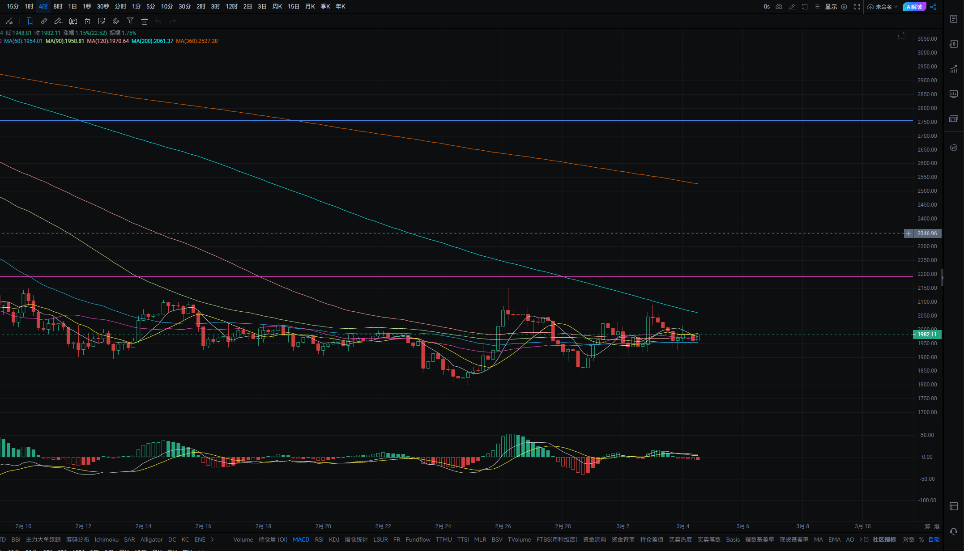Open hexagon chart settings icon
964x551 pixels.
pos(844,7)
